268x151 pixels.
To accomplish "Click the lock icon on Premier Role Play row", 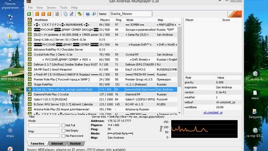I will click(x=30, y=79).
